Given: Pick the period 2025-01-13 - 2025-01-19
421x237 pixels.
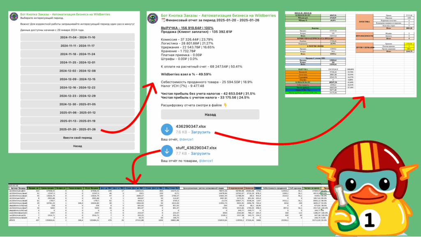Looking at the screenshot, I should click(78, 121).
